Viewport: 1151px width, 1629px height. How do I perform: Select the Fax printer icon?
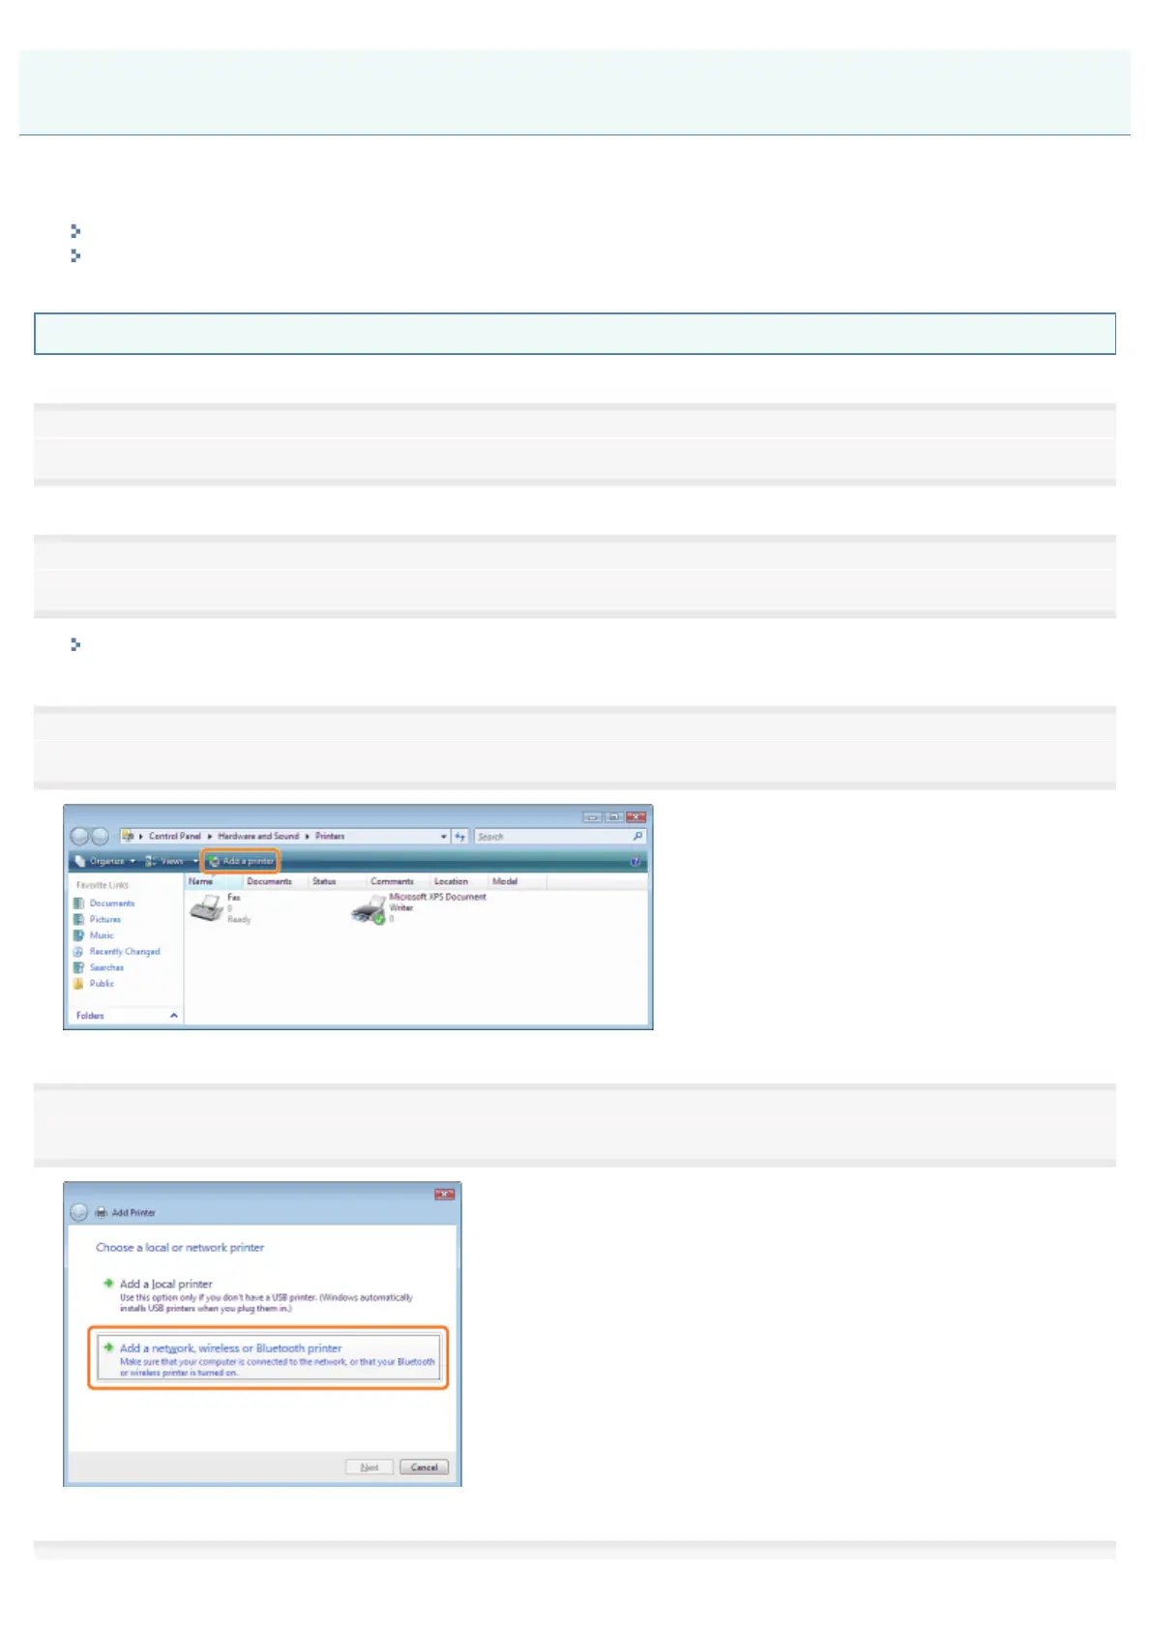pyautogui.click(x=206, y=908)
